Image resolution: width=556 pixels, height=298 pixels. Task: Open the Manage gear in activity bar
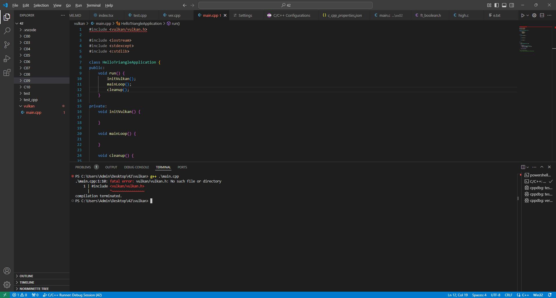[x=7, y=285]
